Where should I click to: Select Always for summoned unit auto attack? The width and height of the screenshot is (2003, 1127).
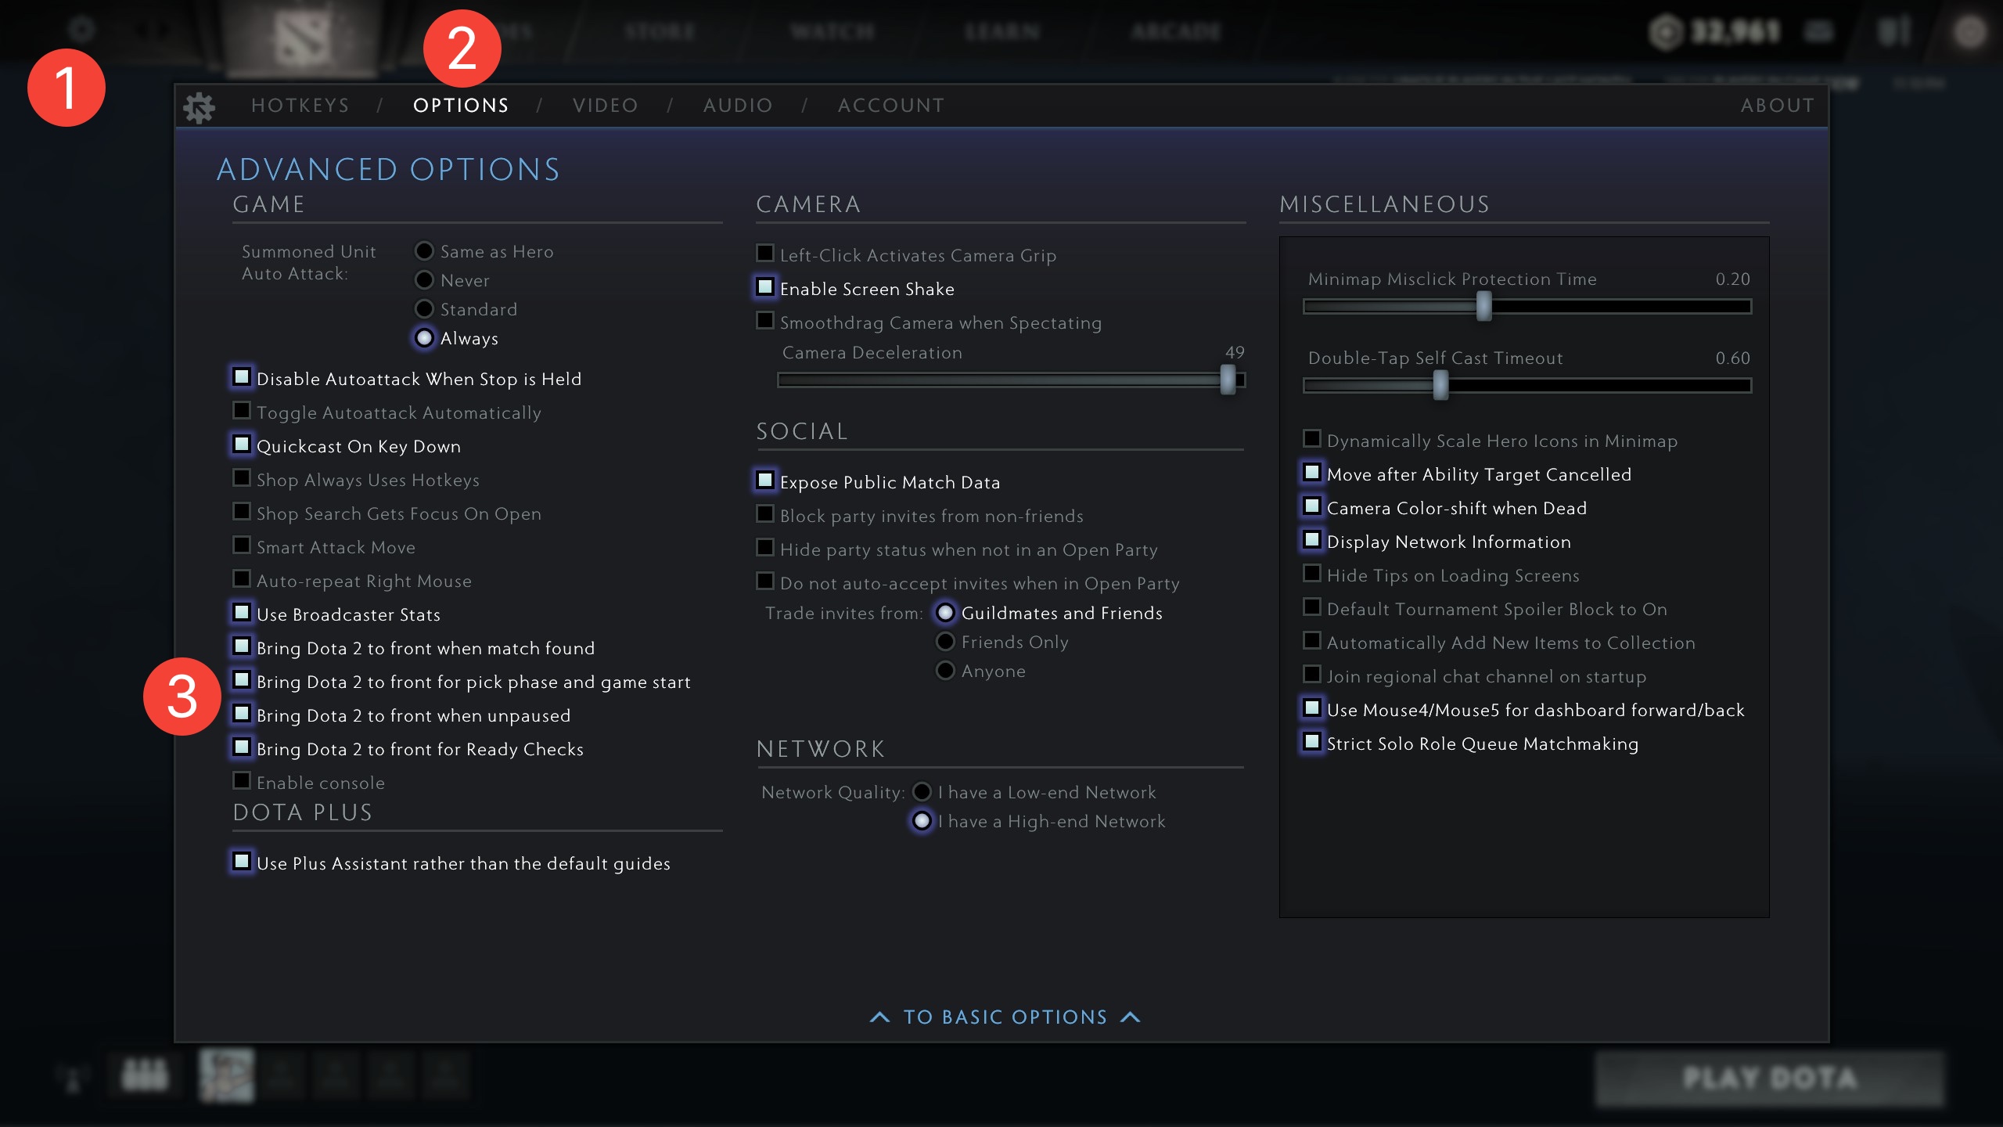424,338
